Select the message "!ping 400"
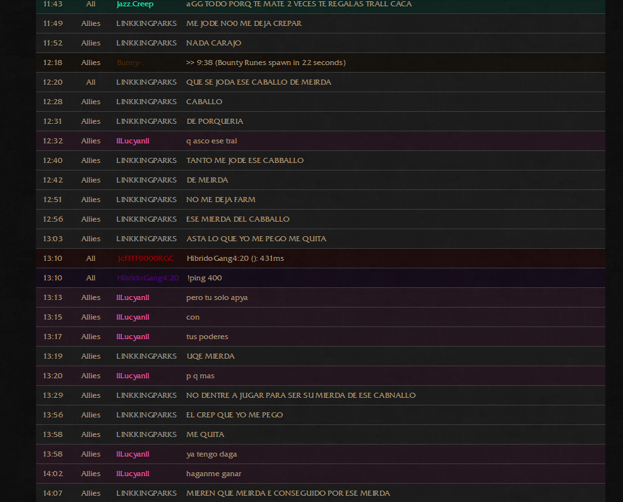Viewport: 623px width, 502px height. point(205,278)
